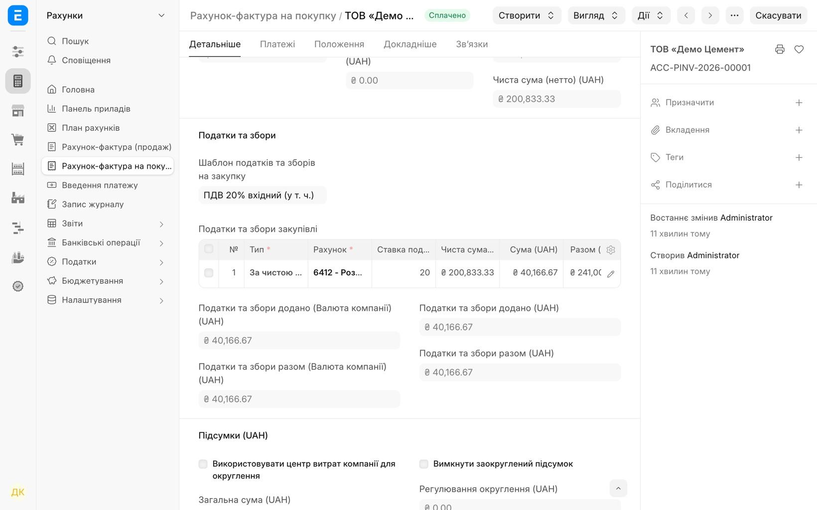Viewport: 817px width, 510px height.
Task: Check the row 1 checkbox in tax table
Action: click(209, 273)
